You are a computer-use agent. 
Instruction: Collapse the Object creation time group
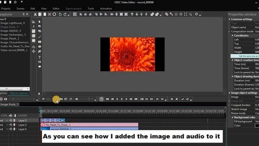click(x=232, y=60)
